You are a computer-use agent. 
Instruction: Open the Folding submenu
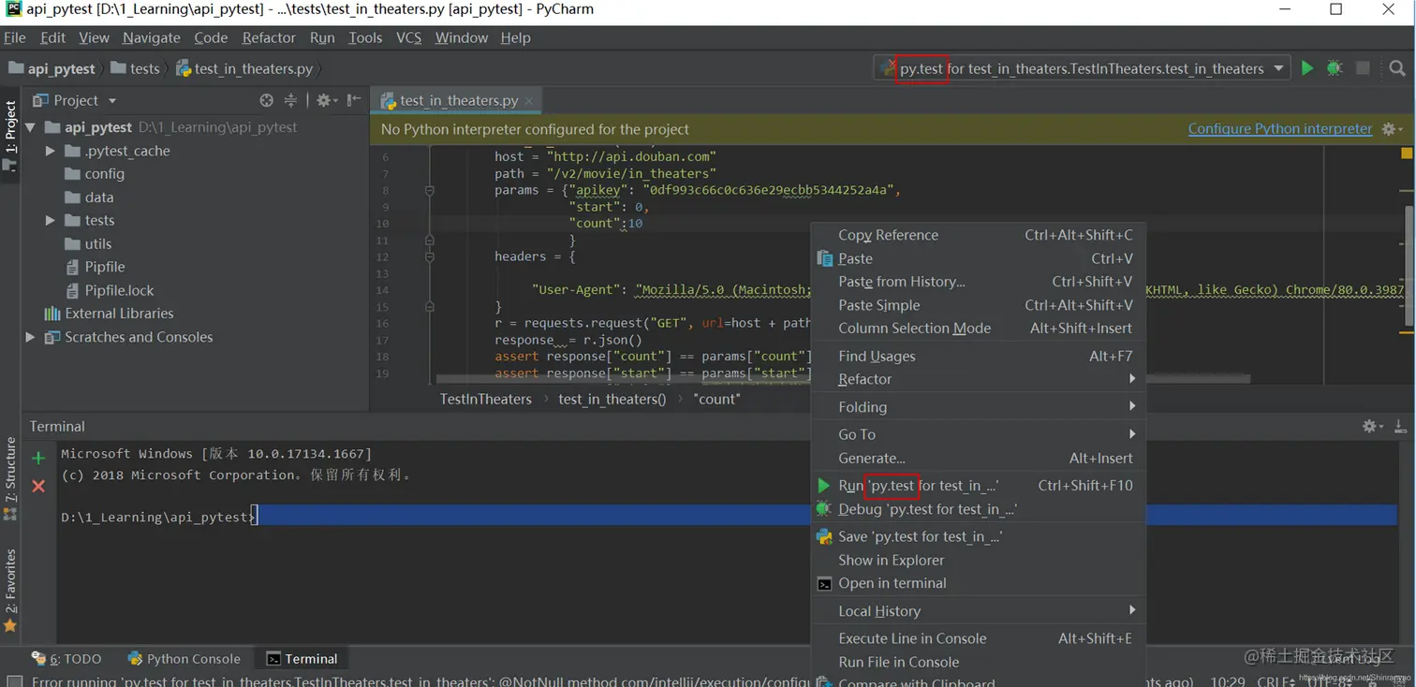(x=978, y=407)
